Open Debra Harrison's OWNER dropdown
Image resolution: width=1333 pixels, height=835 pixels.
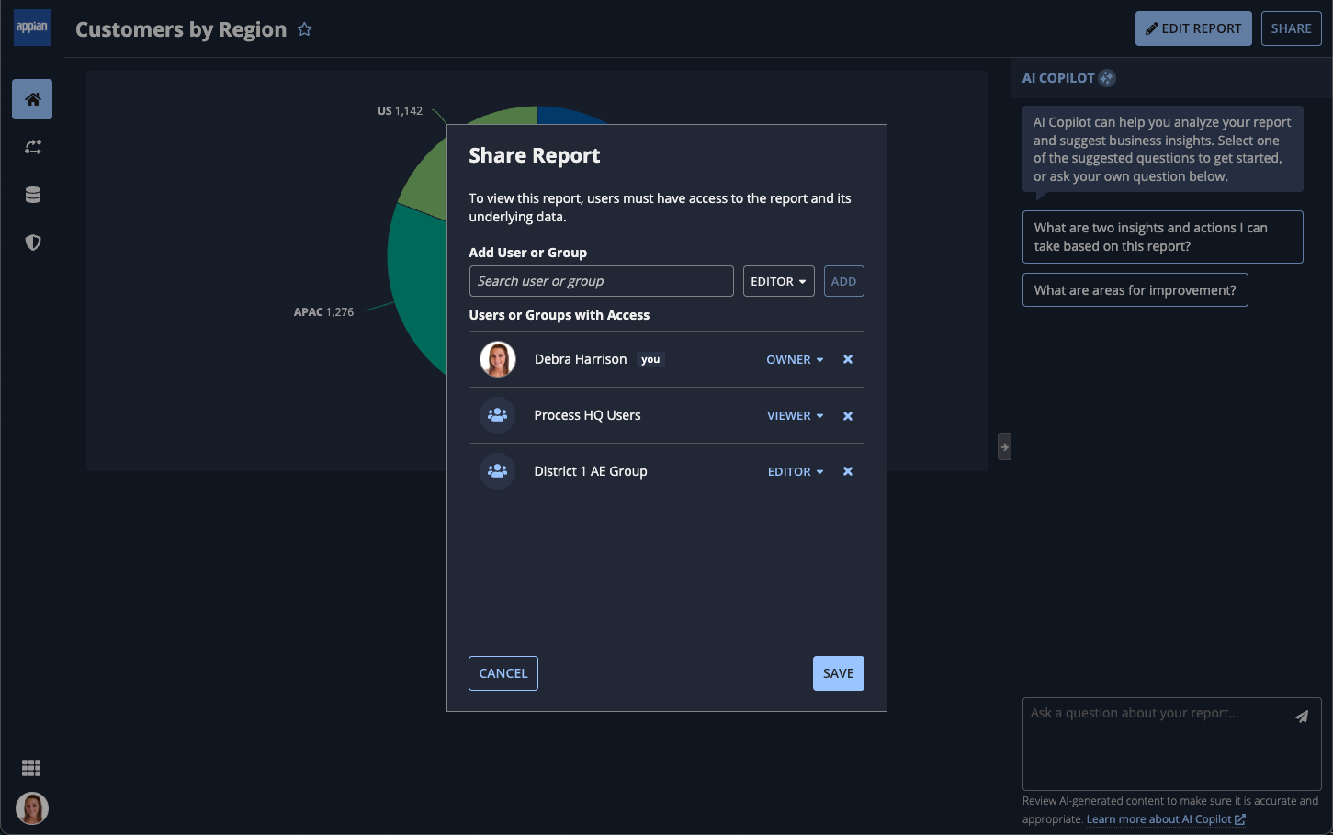pos(796,360)
